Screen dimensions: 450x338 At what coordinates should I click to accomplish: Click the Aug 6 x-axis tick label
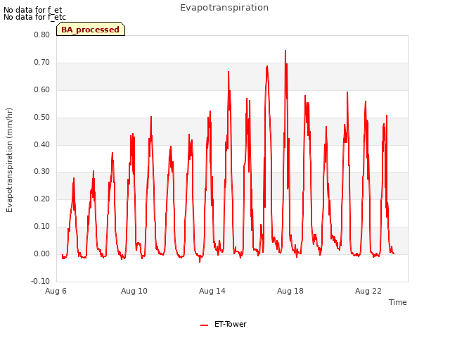pos(56,291)
